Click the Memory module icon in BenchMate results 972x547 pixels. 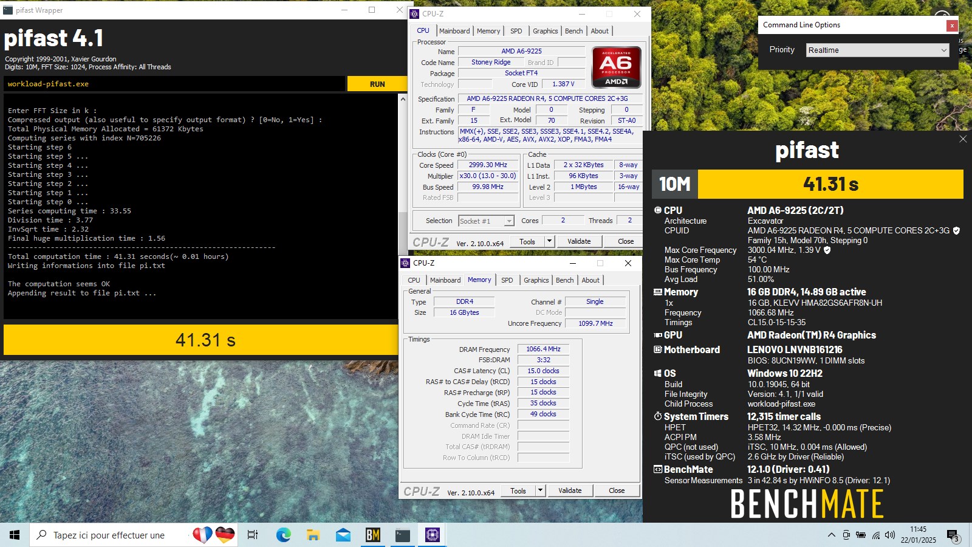[x=657, y=292]
